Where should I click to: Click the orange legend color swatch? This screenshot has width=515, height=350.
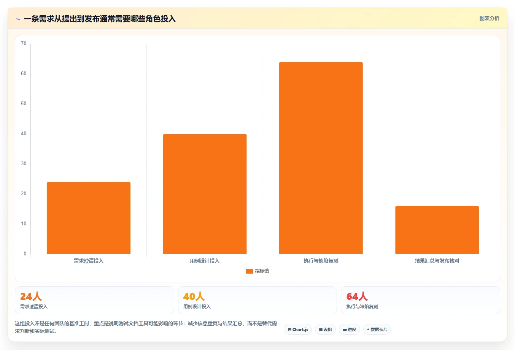[x=250, y=271]
